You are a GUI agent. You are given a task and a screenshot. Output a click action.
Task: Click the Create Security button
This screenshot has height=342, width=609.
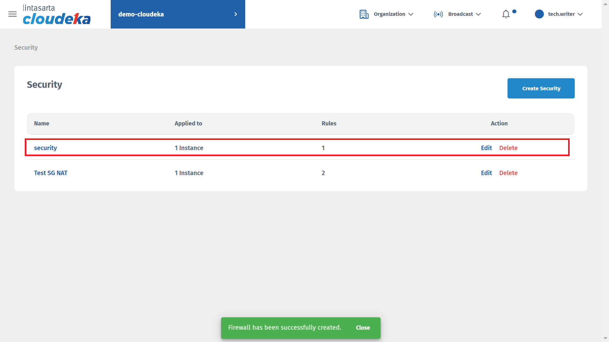pyautogui.click(x=541, y=88)
